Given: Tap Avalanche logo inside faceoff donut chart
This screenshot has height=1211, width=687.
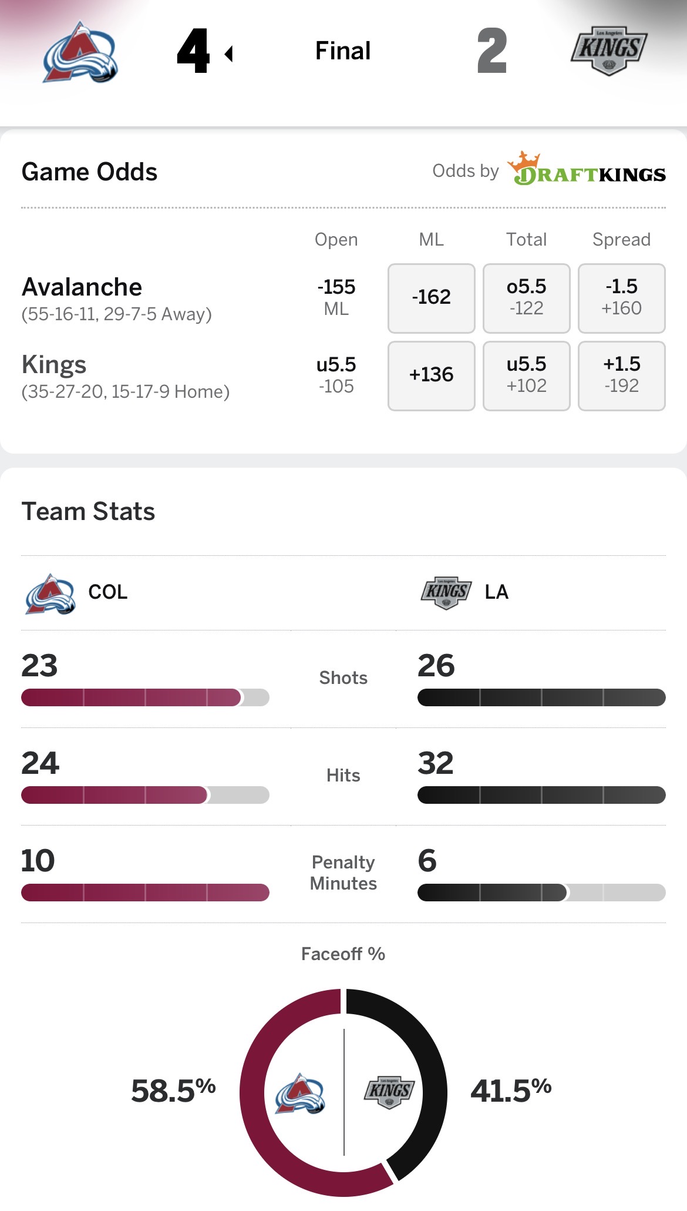Looking at the screenshot, I should [300, 1093].
